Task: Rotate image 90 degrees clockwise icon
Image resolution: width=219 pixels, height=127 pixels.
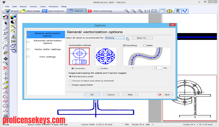Action: (13, 46)
